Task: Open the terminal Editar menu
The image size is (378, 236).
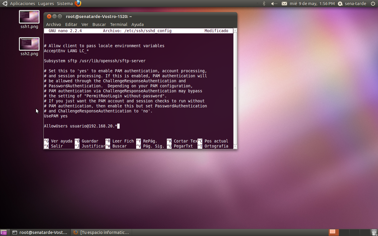Action: coord(71,24)
